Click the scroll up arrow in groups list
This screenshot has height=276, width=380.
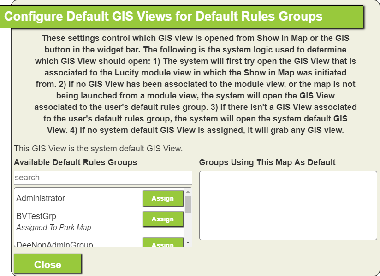click(x=188, y=192)
